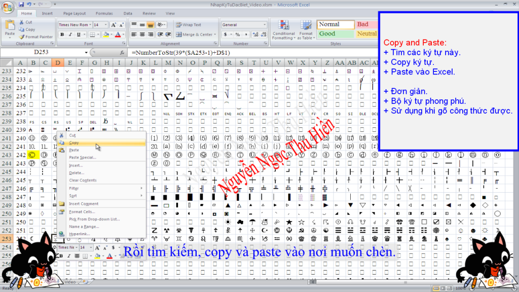Open the View ribbon tab
The image size is (519, 292).
click(x=170, y=14)
